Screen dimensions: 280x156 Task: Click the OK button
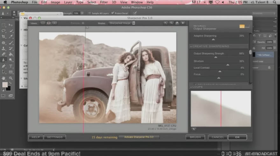[237, 137]
